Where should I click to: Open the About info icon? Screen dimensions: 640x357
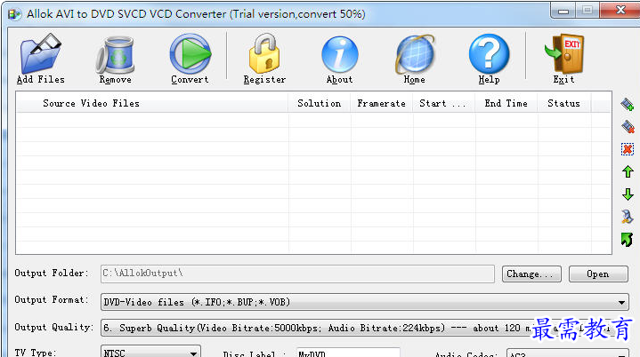click(x=340, y=54)
